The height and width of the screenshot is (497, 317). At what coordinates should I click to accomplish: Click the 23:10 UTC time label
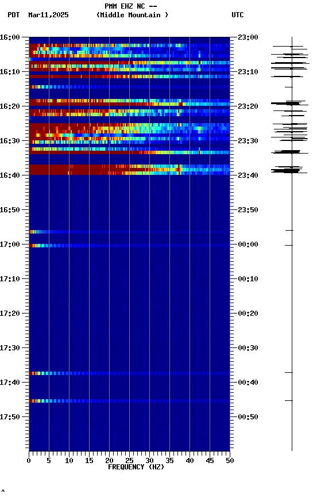point(248,72)
